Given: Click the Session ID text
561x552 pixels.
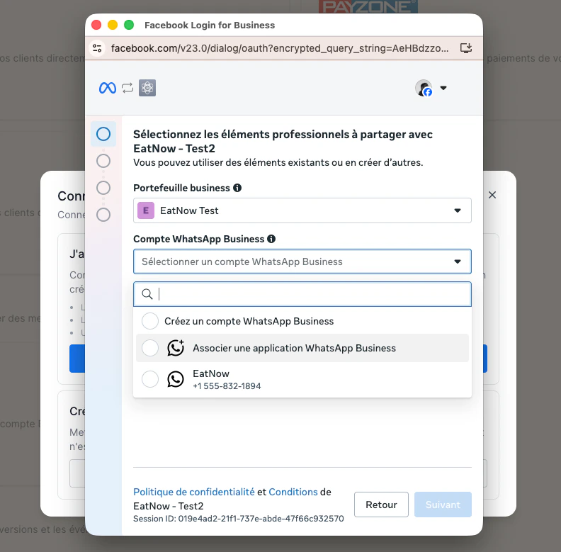Looking at the screenshot, I should [x=239, y=519].
